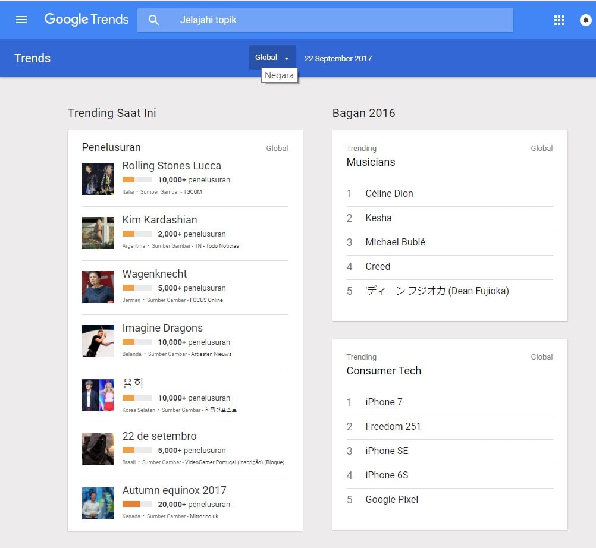Click the Trending Saat Ini heading
Screen dimensions: 596x548
[112, 113]
